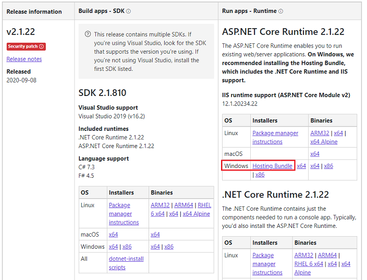Viewport: 367px width, 280px height.
Task: Click the ASP.NET Core Runtime 2.1.22 heading
Action: (x=283, y=32)
